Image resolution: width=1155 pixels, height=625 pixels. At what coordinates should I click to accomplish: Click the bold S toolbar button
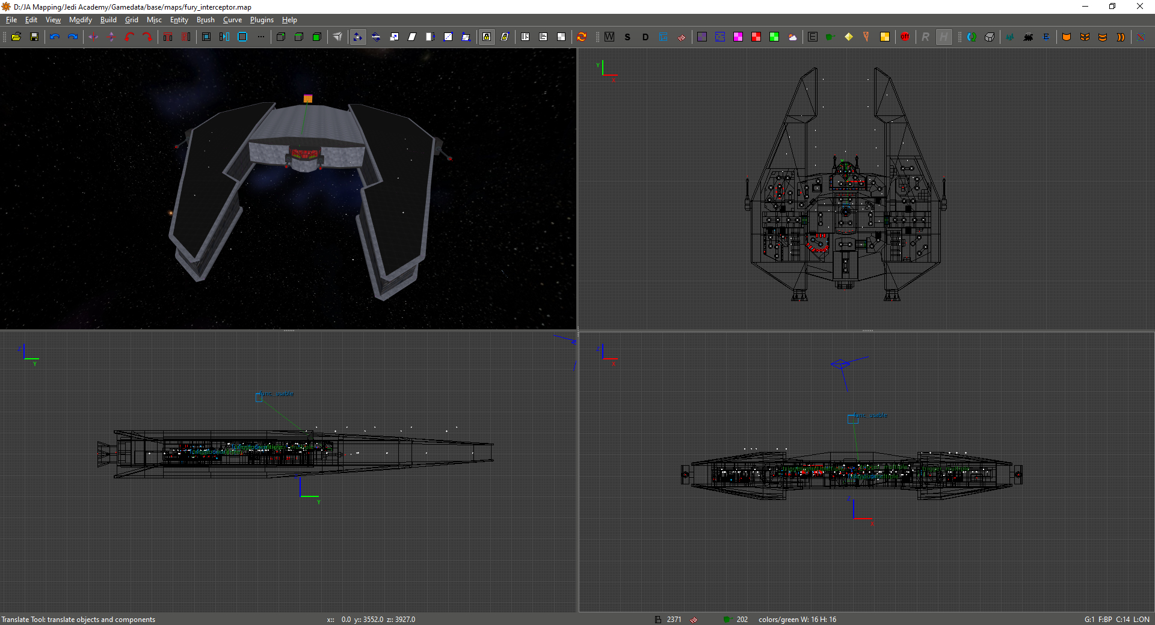click(x=627, y=37)
